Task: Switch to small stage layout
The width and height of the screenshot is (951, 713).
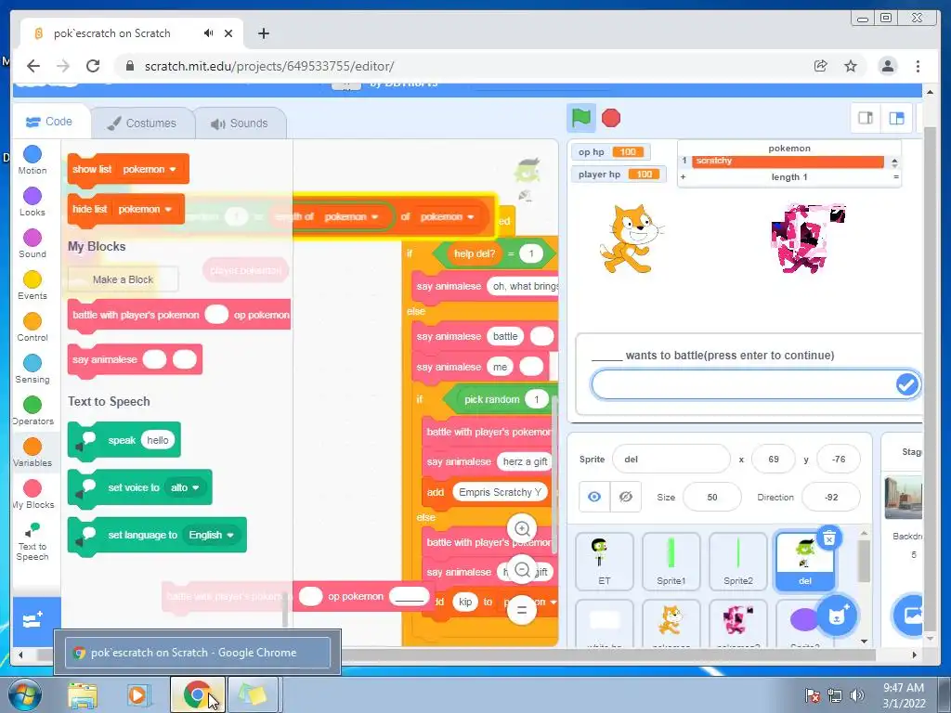Action: (x=866, y=118)
